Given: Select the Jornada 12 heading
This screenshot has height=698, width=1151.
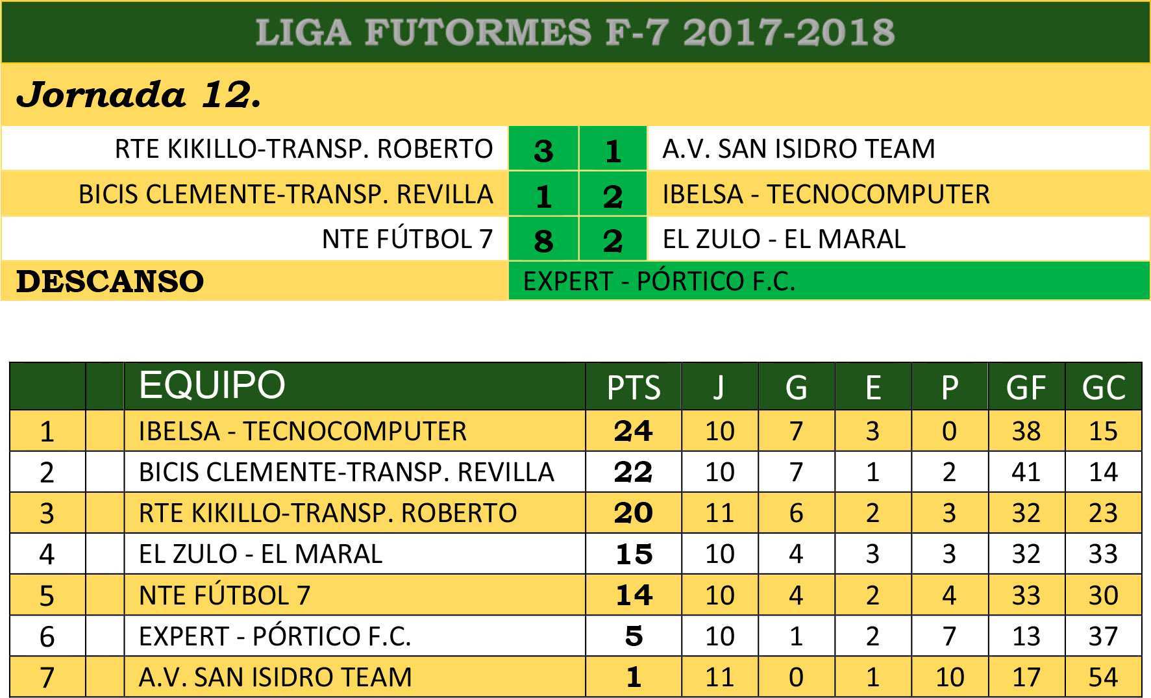Looking at the screenshot, I should tap(139, 96).
